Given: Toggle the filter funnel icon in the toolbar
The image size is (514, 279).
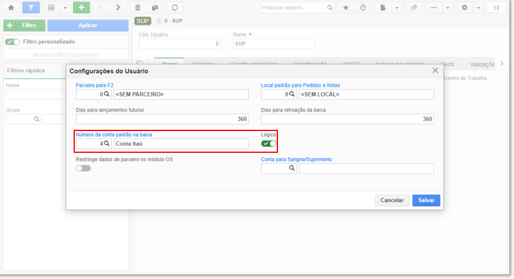Looking at the screenshot, I should pyautogui.click(x=31, y=7).
